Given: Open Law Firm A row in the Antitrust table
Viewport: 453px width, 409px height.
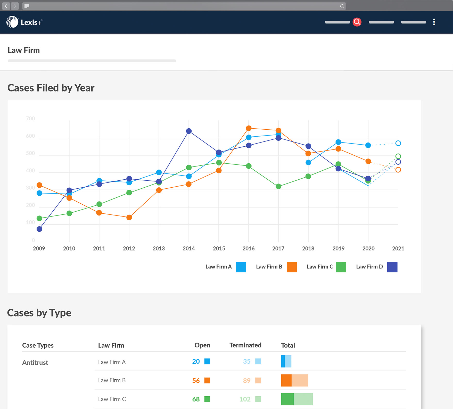Looking at the screenshot, I should click(x=112, y=362).
